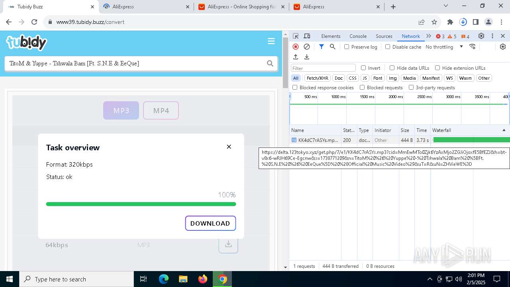Switch to the Elements tab
The height and width of the screenshot is (287, 510).
[x=331, y=36]
